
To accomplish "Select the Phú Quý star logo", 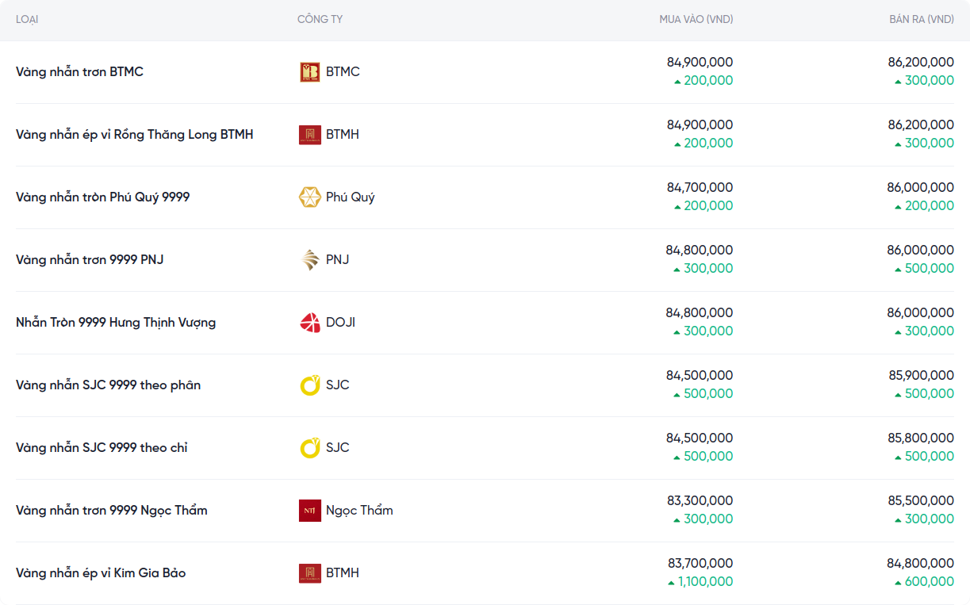I will point(309,197).
